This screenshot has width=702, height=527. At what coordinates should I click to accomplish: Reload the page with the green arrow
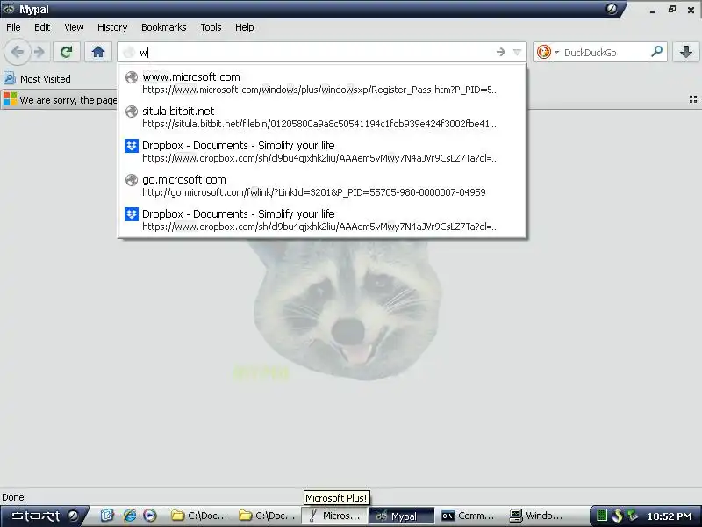pyautogui.click(x=67, y=52)
